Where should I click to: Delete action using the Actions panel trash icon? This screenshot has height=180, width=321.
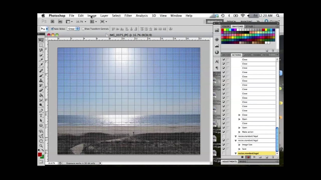273,157
